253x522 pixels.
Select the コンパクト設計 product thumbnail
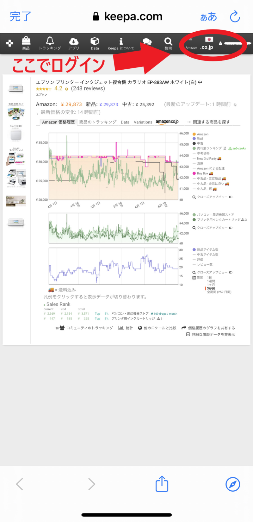click(16, 133)
